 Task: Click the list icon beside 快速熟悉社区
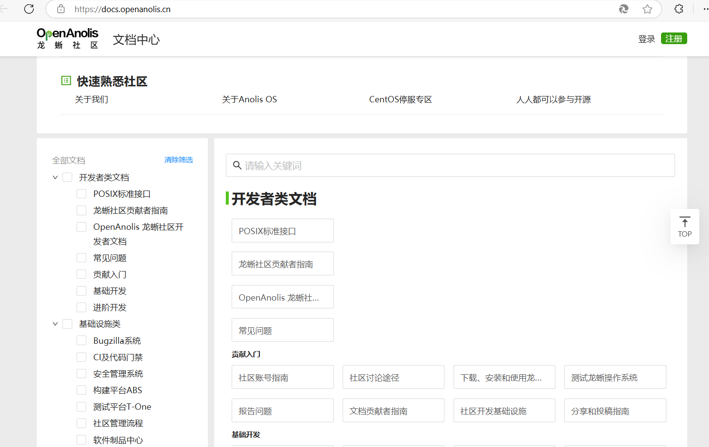[x=66, y=80]
